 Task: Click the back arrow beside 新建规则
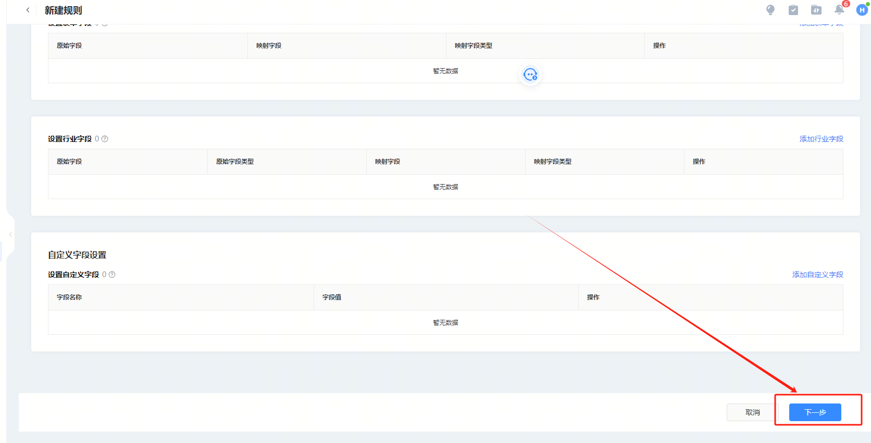point(28,10)
